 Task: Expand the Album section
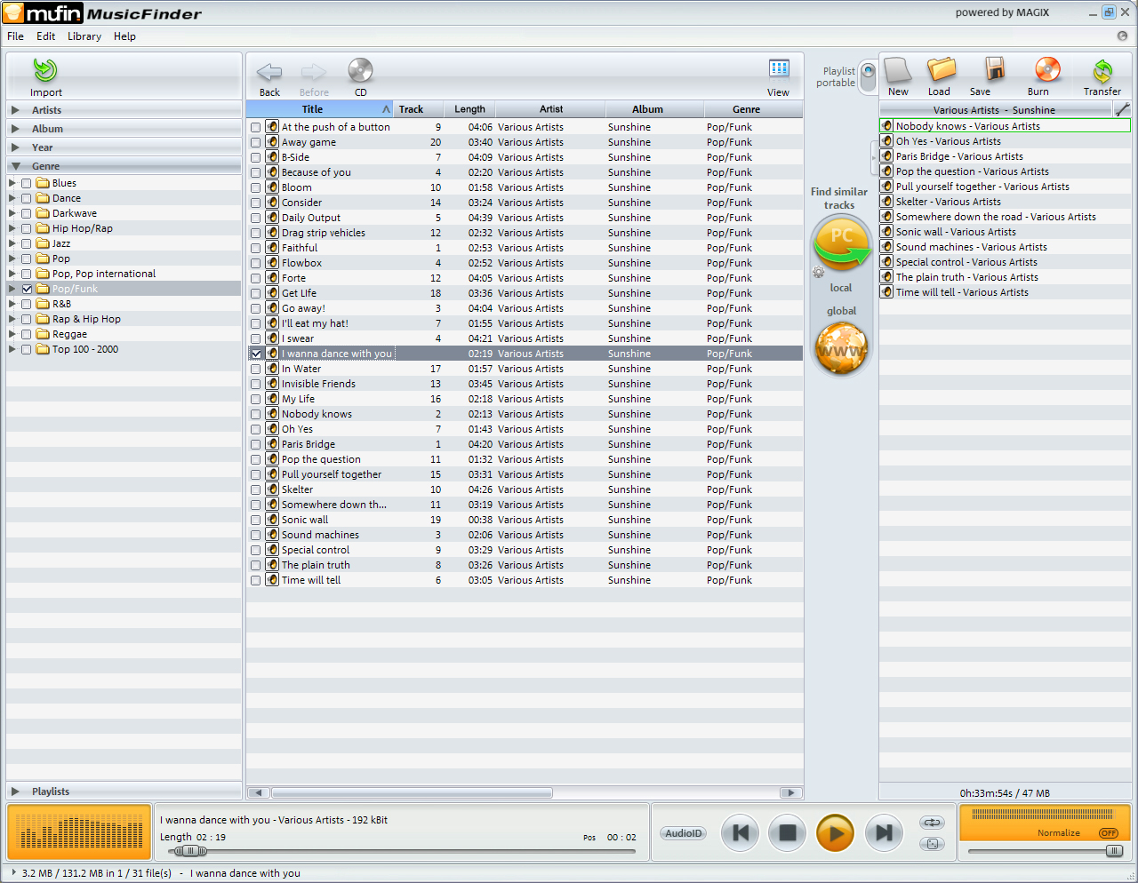point(15,129)
